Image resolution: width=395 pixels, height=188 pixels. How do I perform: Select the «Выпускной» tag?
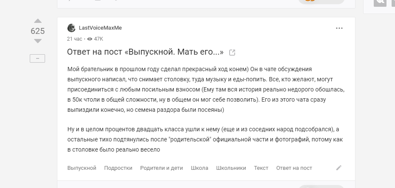tap(82, 168)
